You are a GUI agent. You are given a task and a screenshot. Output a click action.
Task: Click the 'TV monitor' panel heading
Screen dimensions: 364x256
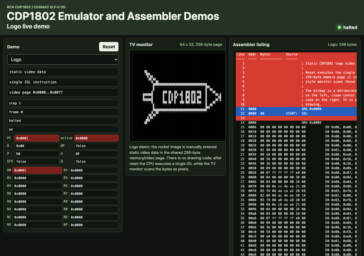coord(141,45)
